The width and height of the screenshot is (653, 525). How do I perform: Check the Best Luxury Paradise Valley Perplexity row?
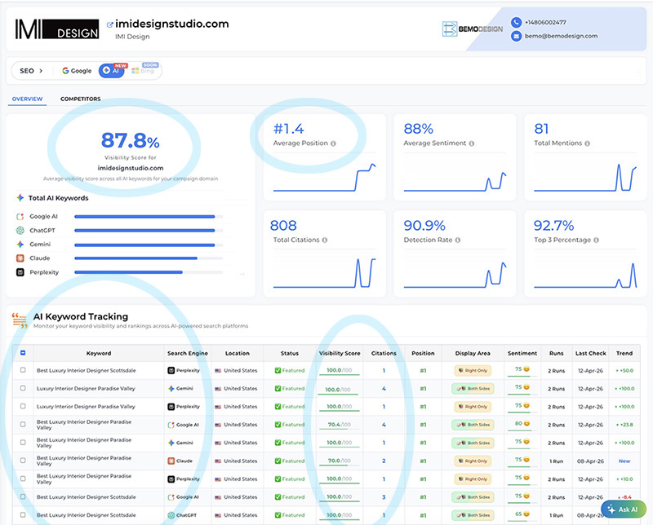coord(23,479)
